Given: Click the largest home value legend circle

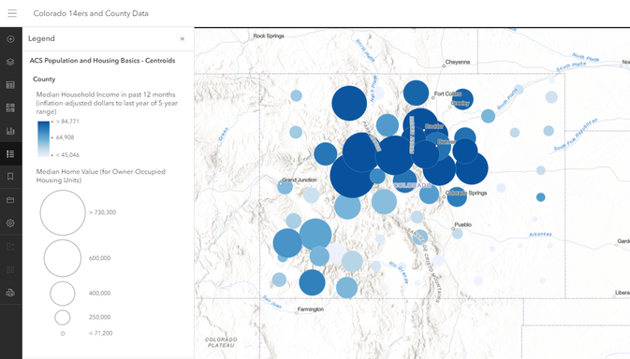Looking at the screenshot, I should click(x=63, y=212).
